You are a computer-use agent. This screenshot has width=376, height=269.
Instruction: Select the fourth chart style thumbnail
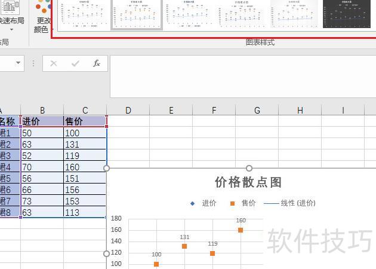tap(242, 14)
